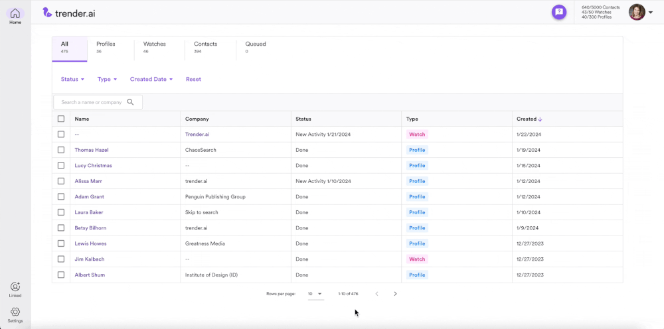Click the search magnifier icon
Viewport: 664px width, 329px height.
[130, 102]
